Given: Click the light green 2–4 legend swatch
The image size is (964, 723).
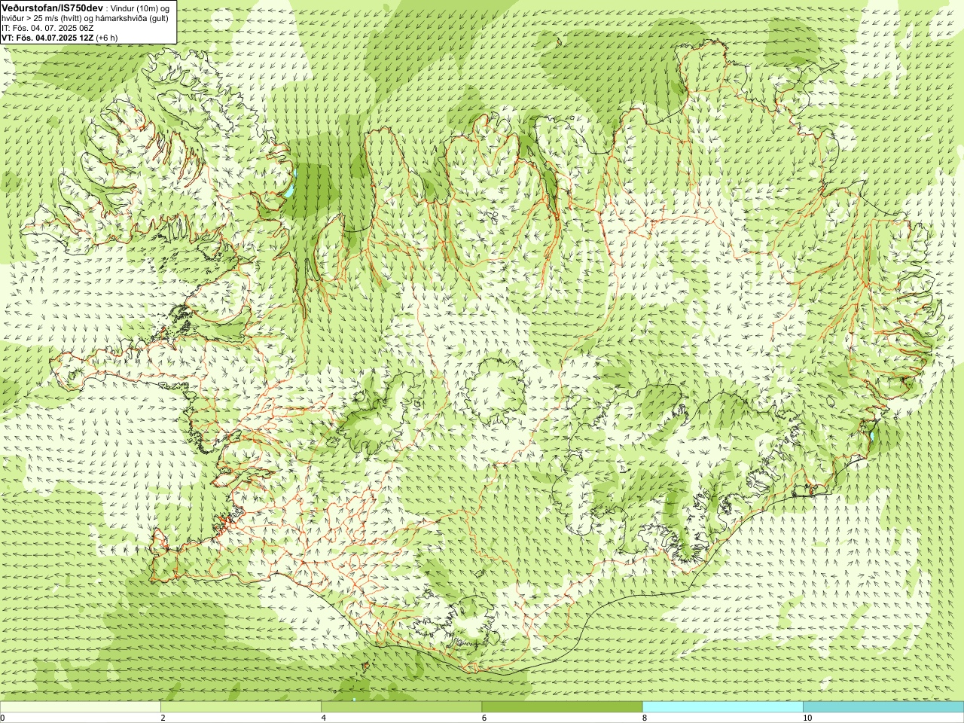Looking at the screenshot, I should point(241,707).
